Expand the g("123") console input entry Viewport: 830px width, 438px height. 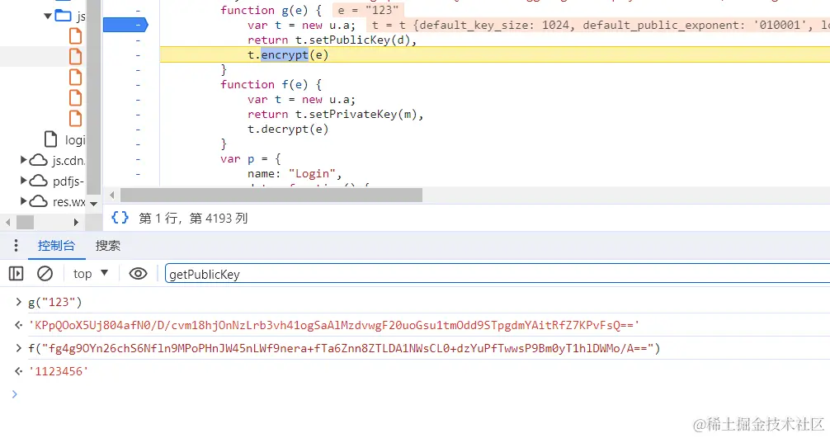click(18, 302)
